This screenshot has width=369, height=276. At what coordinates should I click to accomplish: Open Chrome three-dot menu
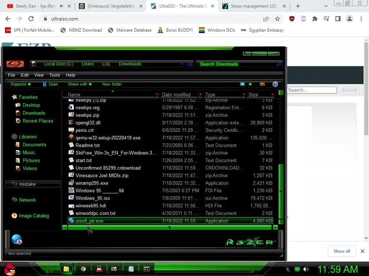pyautogui.click(x=361, y=19)
